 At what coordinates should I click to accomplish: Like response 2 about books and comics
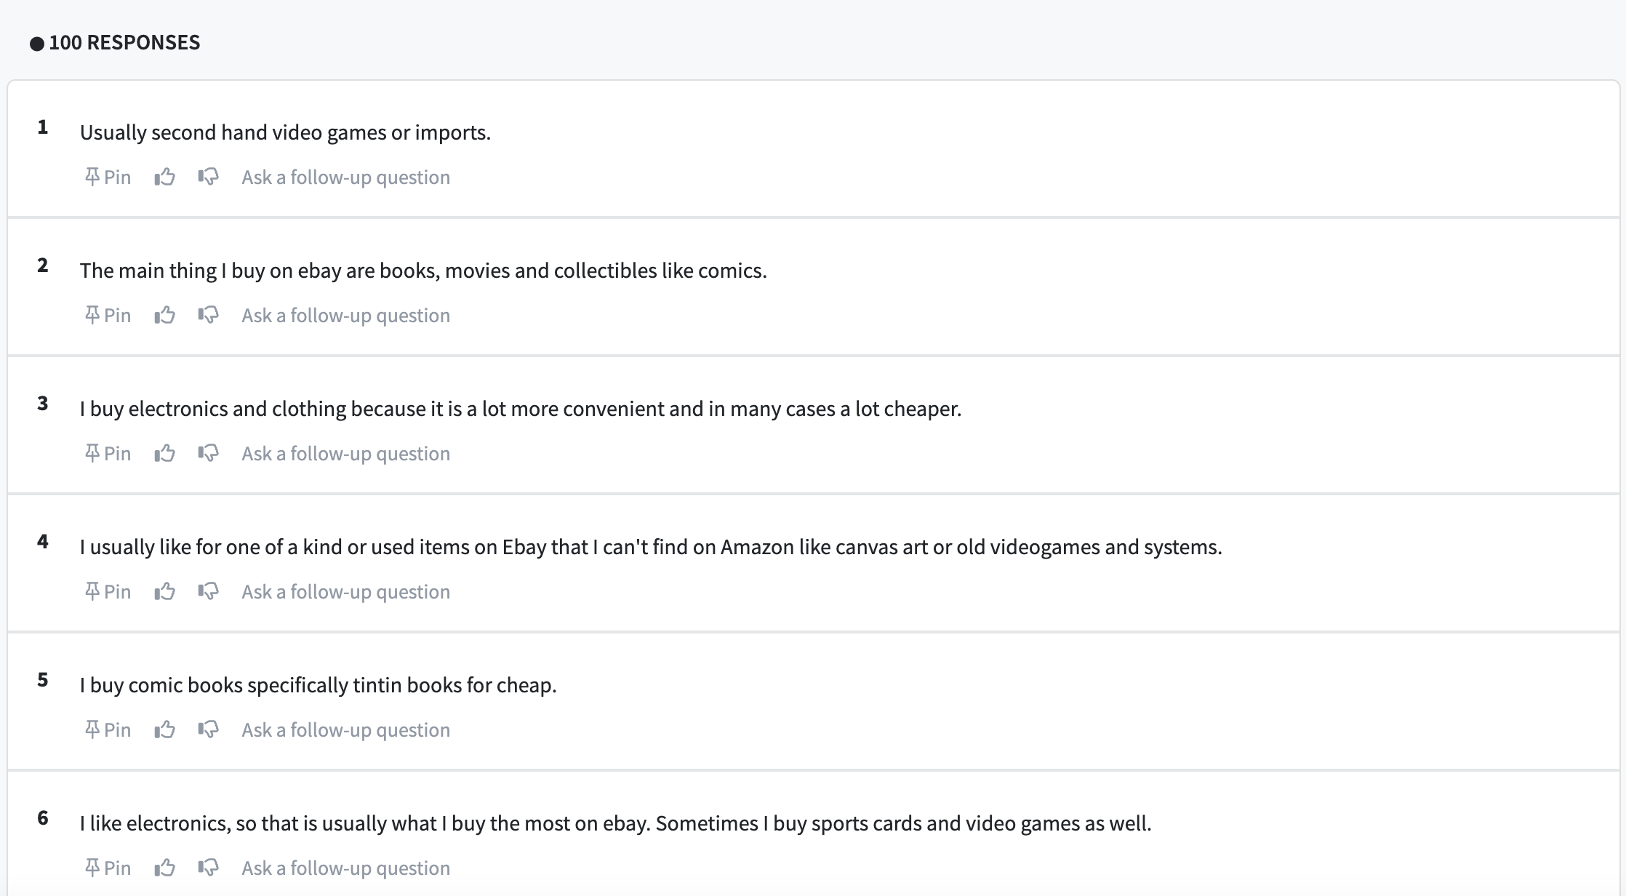(x=165, y=315)
